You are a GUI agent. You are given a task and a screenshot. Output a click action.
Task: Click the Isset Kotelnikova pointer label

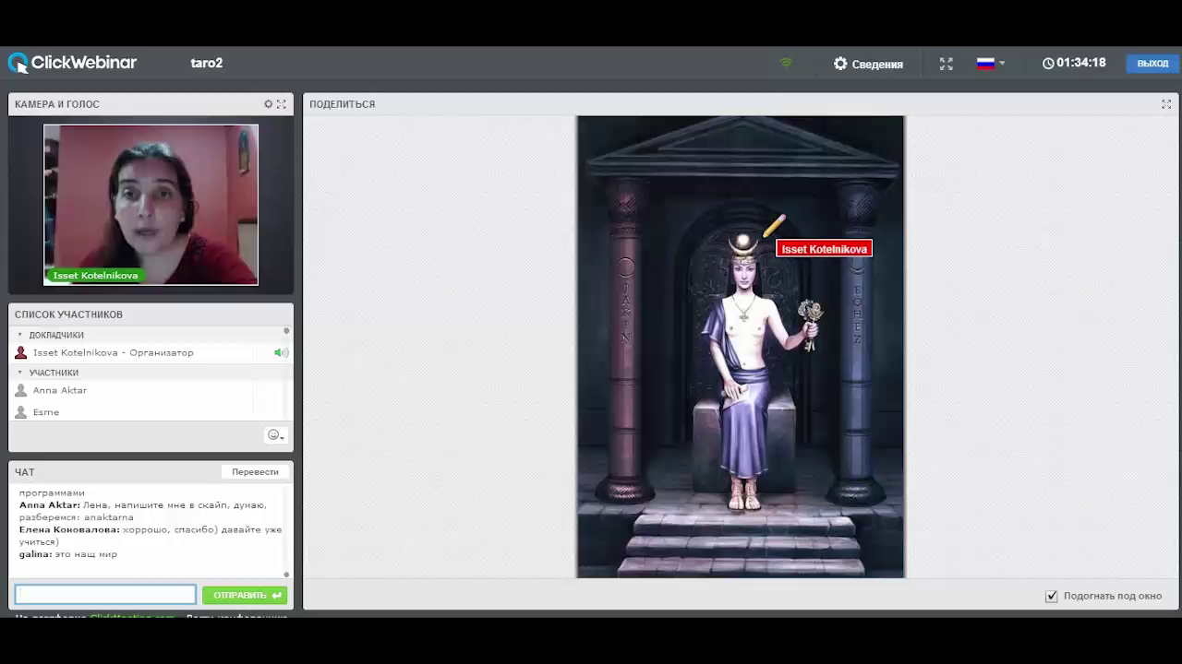pyautogui.click(x=824, y=249)
